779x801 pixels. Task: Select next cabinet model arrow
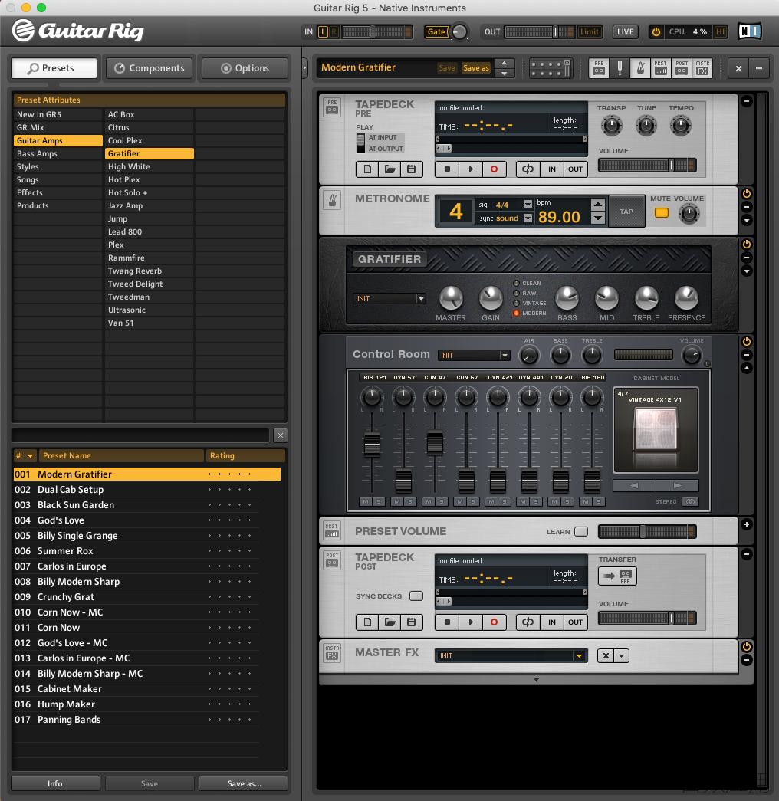click(x=677, y=486)
